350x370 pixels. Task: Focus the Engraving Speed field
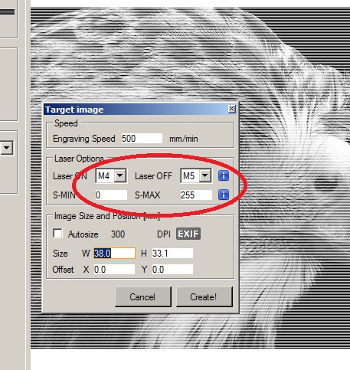pyautogui.click(x=142, y=139)
